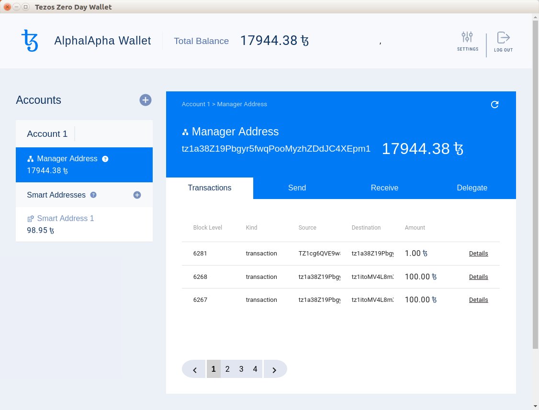Click the Amount column header
Viewport: 539px width, 410px height.
click(x=415, y=228)
